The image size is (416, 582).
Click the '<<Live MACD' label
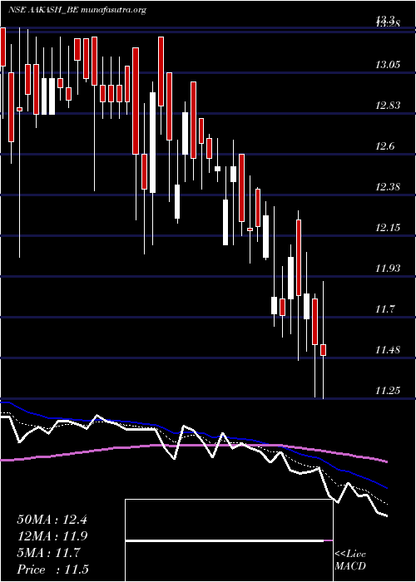click(350, 560)
